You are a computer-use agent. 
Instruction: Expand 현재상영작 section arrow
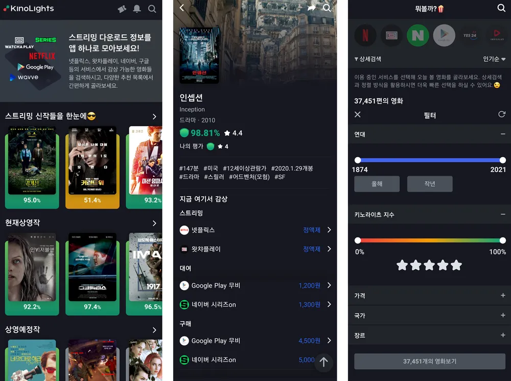coord(154,223)
